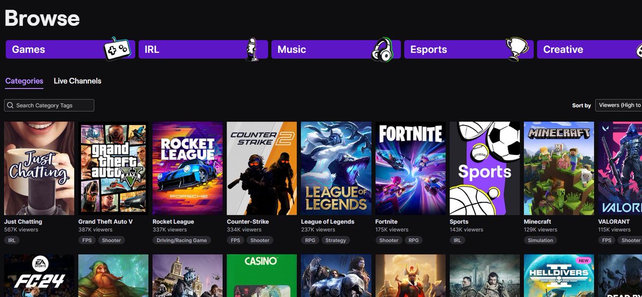
Task: Click the game controller icon on Games
Action: point(117,49)
